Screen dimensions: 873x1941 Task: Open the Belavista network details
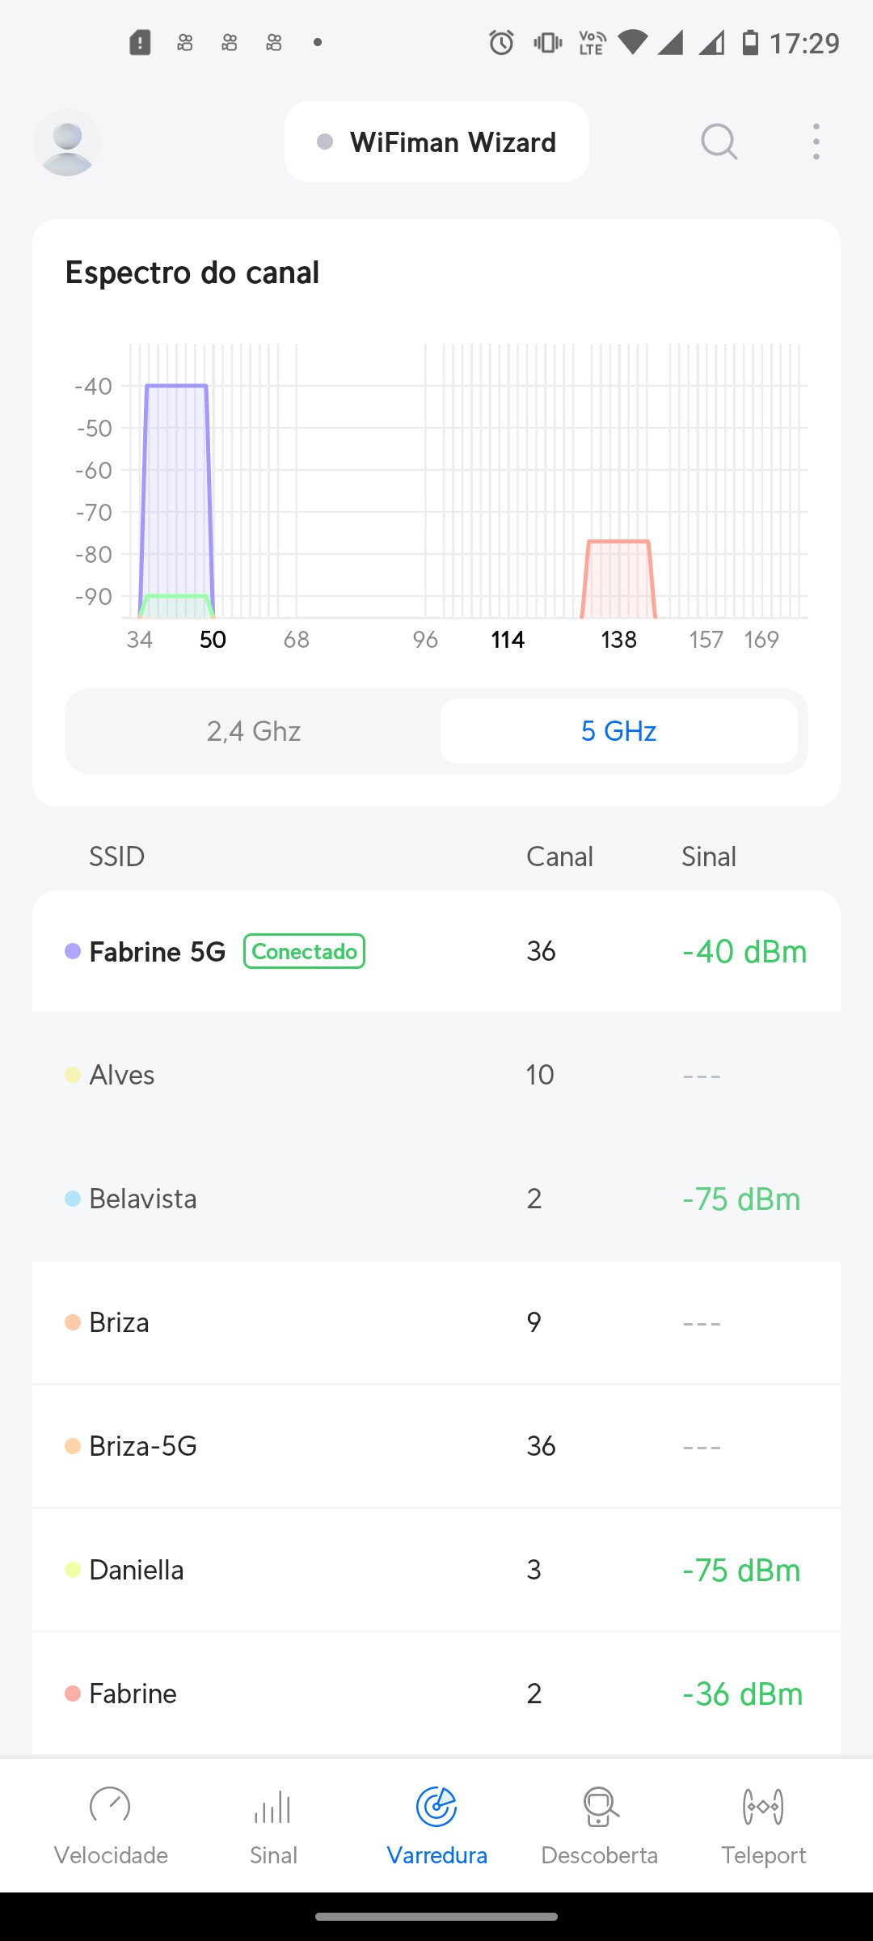tap(436, 1199)
